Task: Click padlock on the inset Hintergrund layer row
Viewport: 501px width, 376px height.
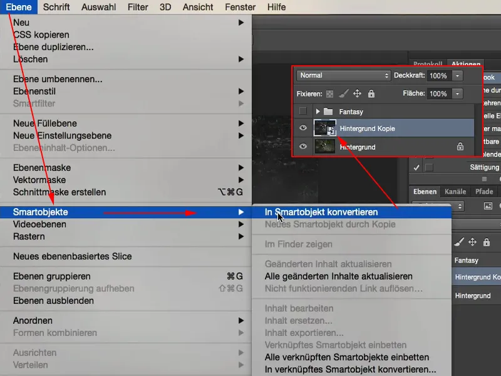Action: coord(460,147)
